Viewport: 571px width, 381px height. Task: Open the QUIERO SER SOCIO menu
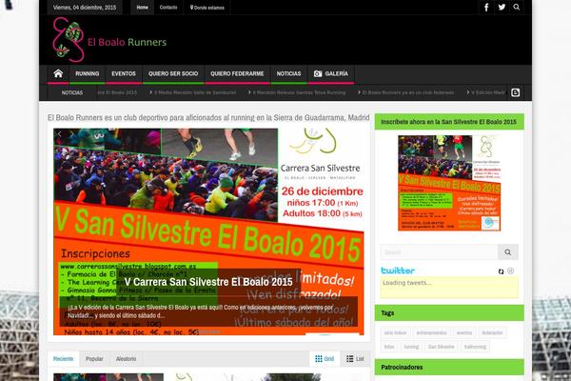click(x=173, y=73)
